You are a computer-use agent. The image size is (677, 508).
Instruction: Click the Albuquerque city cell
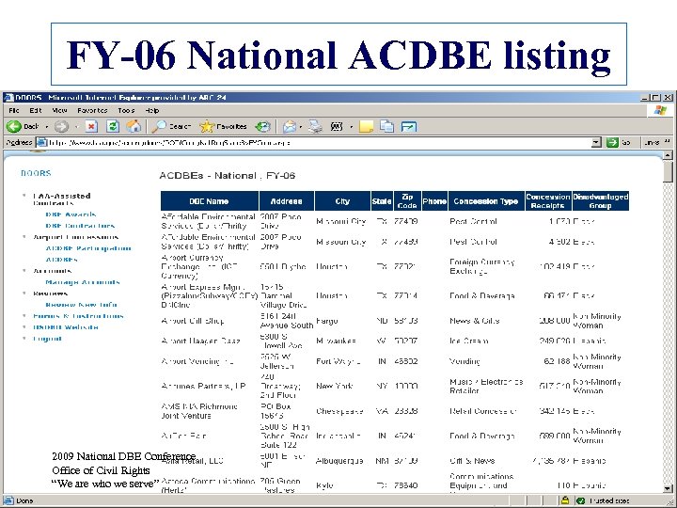(x=338, y=461)
